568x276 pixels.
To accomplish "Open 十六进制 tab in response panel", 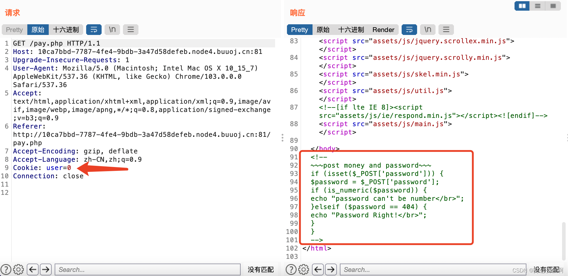I will point(351,30).
